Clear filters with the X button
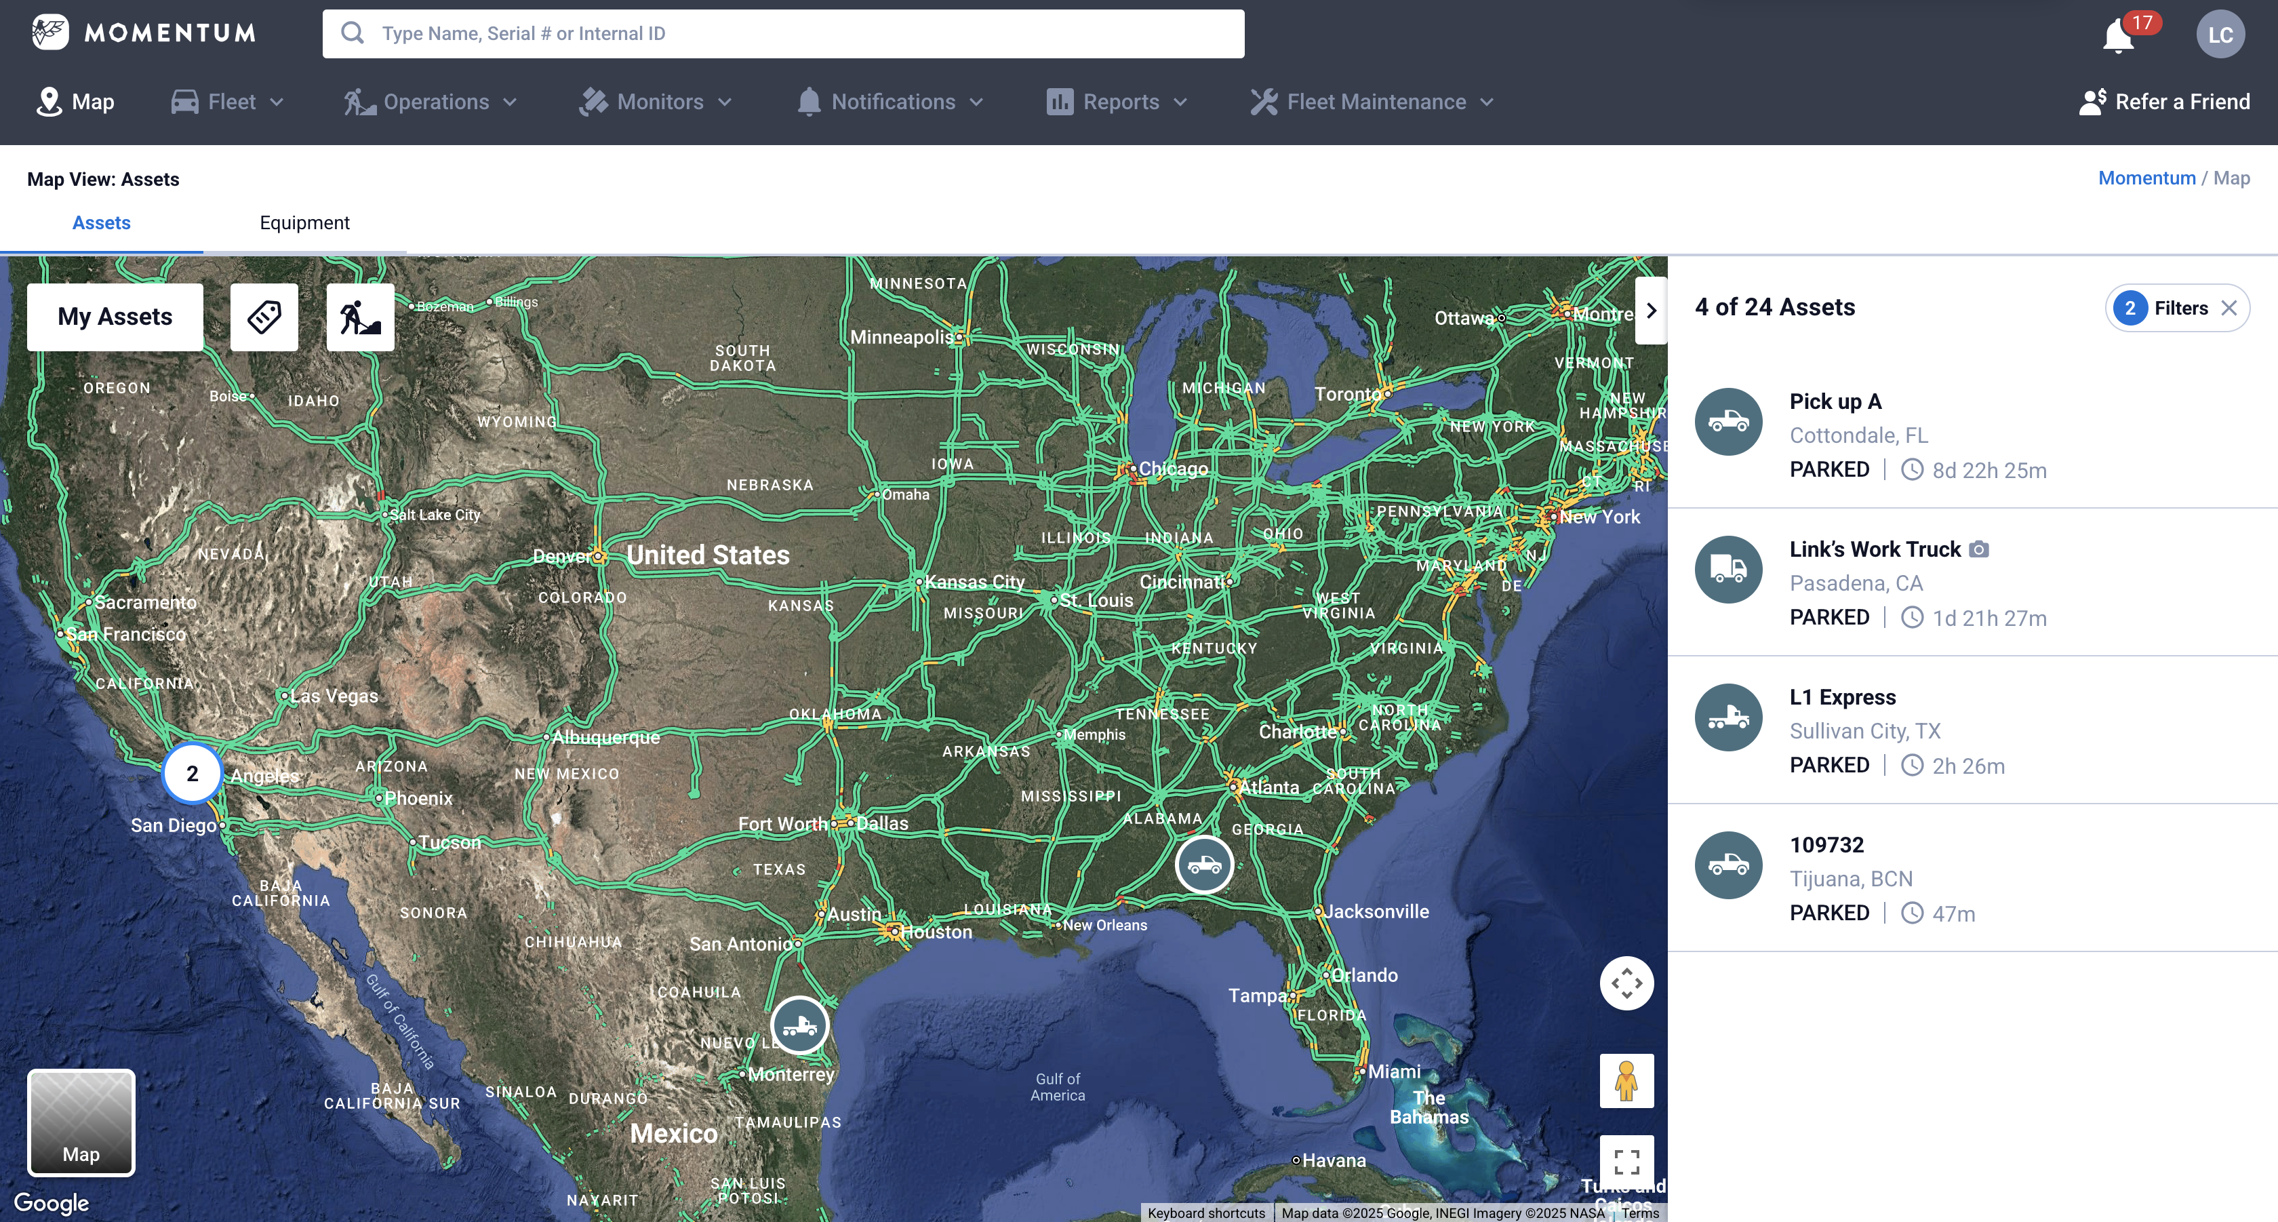This screenshot has height=1222, width=2278. pyautogui.click(x=2229, y=308)
